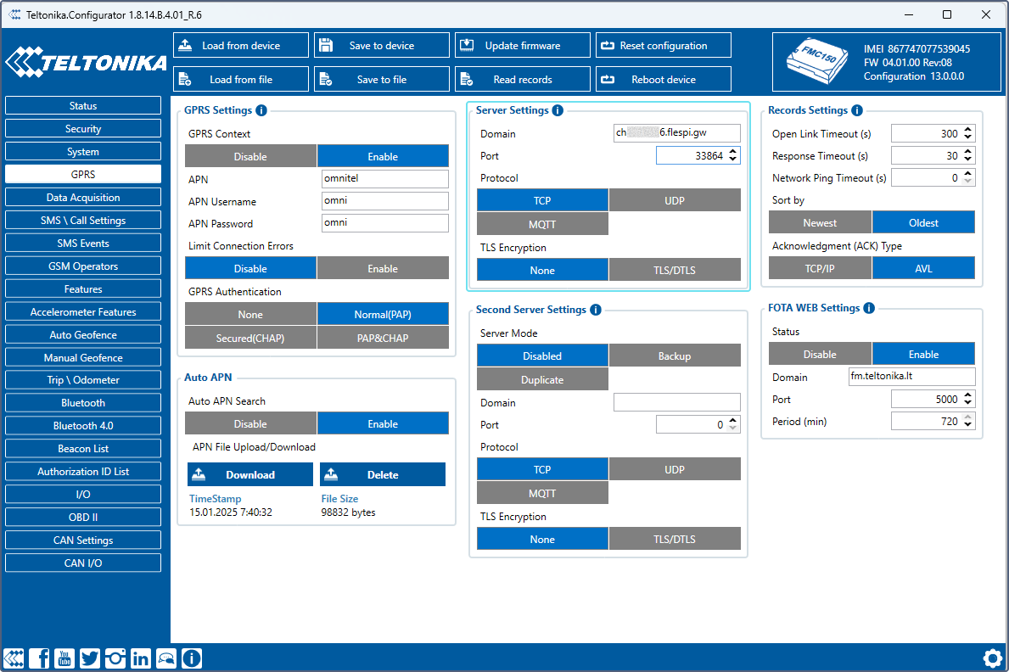Select UDP protocol in Server Settings
Image resolution: width=1009 pixels, height=672 pixels.
click(x=675, y=200)
